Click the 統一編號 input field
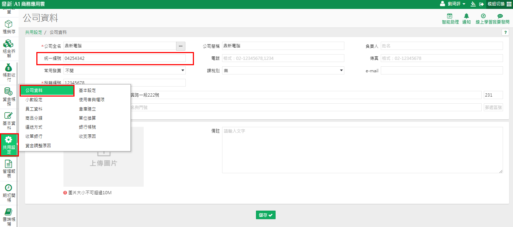 coord(124,58)
